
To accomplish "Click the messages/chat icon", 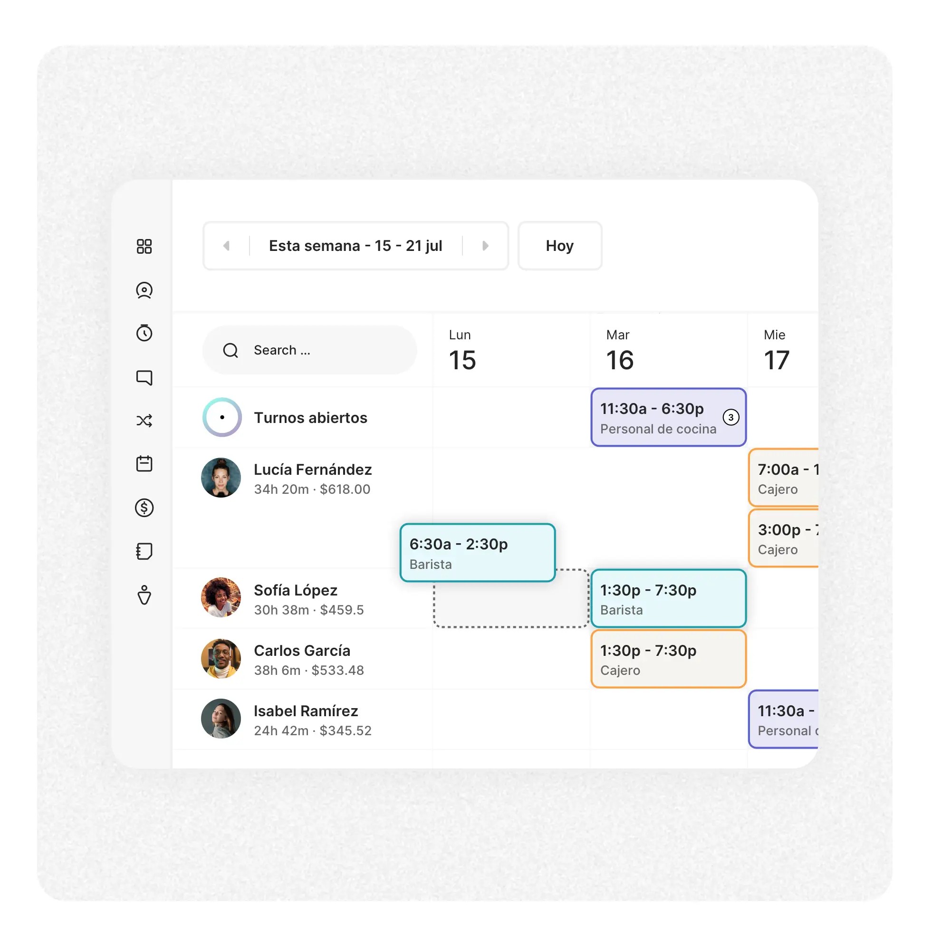I will [144, 377].
